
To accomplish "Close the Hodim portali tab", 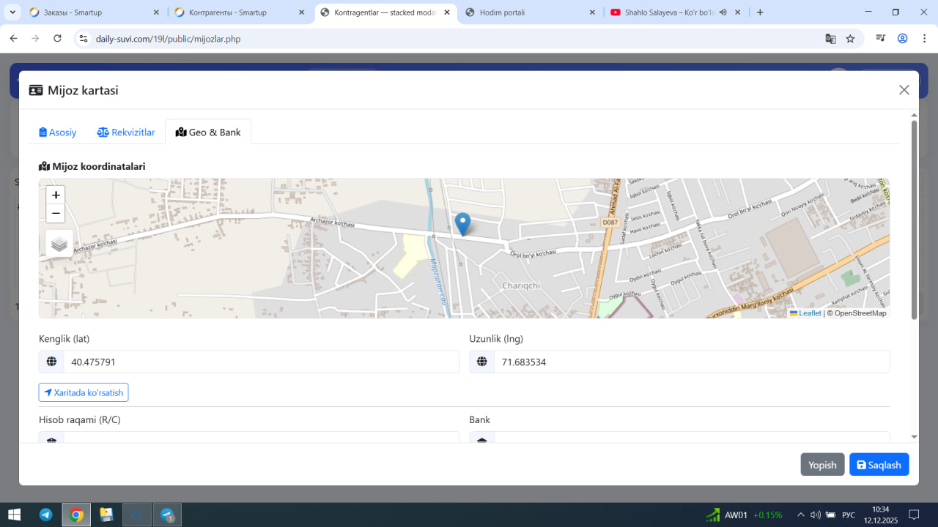I will tap(592, 12).
